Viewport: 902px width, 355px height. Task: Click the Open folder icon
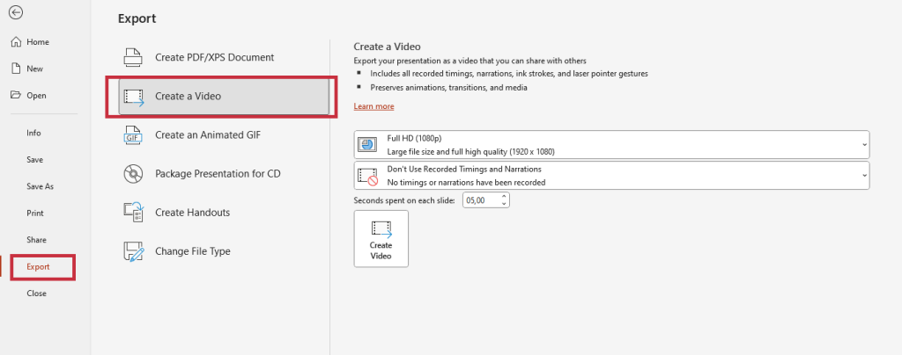15,95
